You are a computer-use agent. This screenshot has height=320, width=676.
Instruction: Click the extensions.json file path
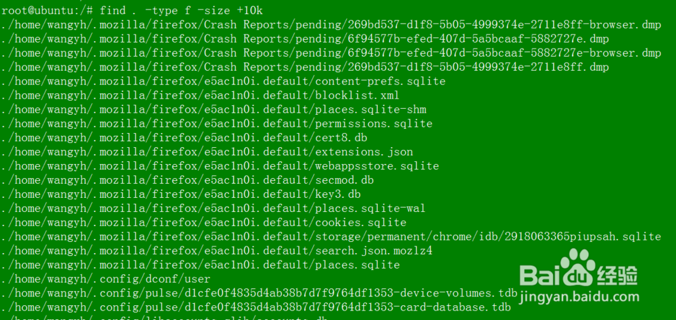pos(207,152)
